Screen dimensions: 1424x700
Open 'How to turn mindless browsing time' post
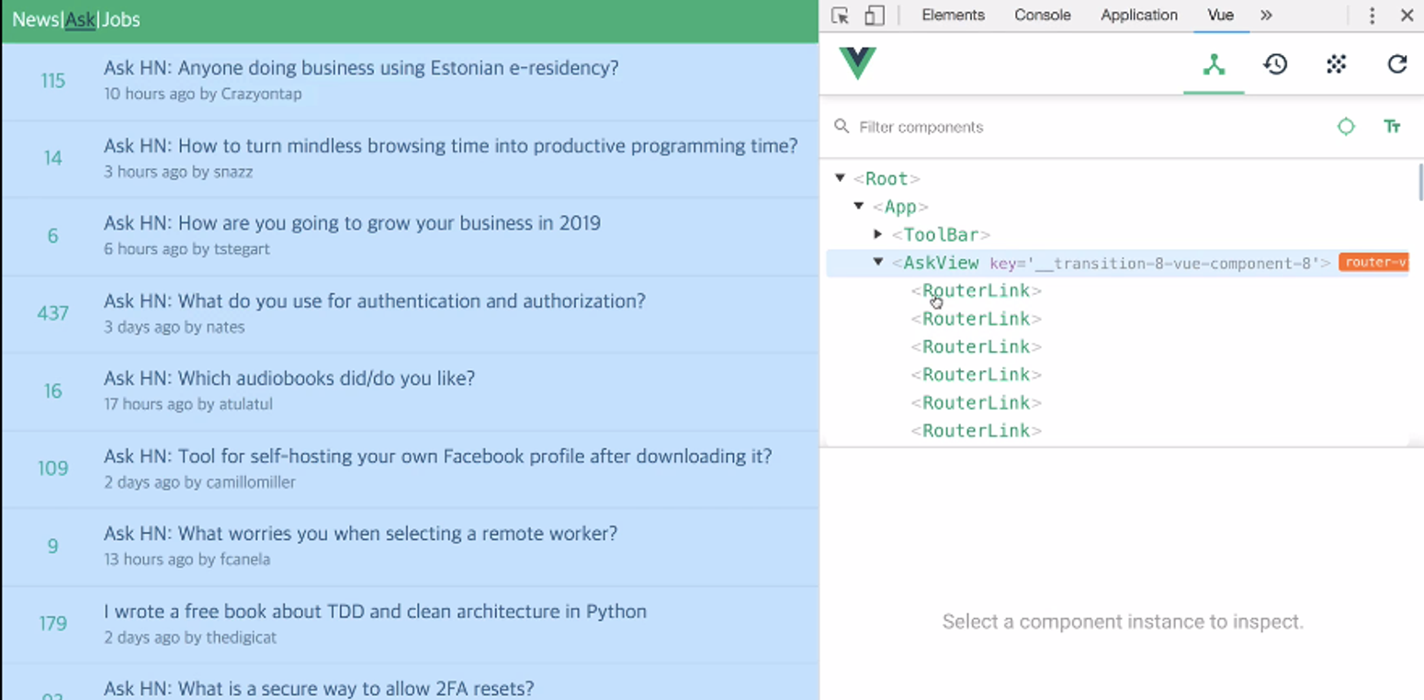(451, 145)
